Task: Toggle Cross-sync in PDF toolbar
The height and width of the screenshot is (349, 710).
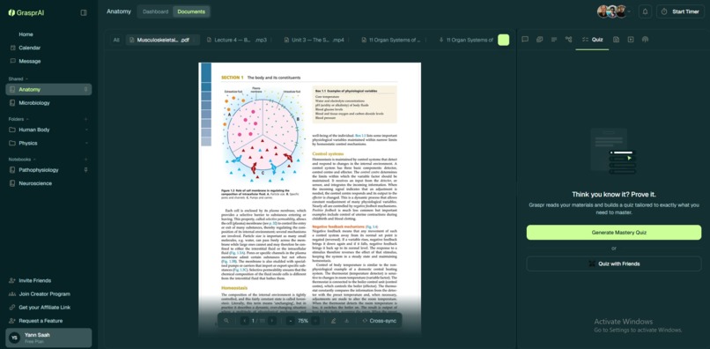Action: 380,321
